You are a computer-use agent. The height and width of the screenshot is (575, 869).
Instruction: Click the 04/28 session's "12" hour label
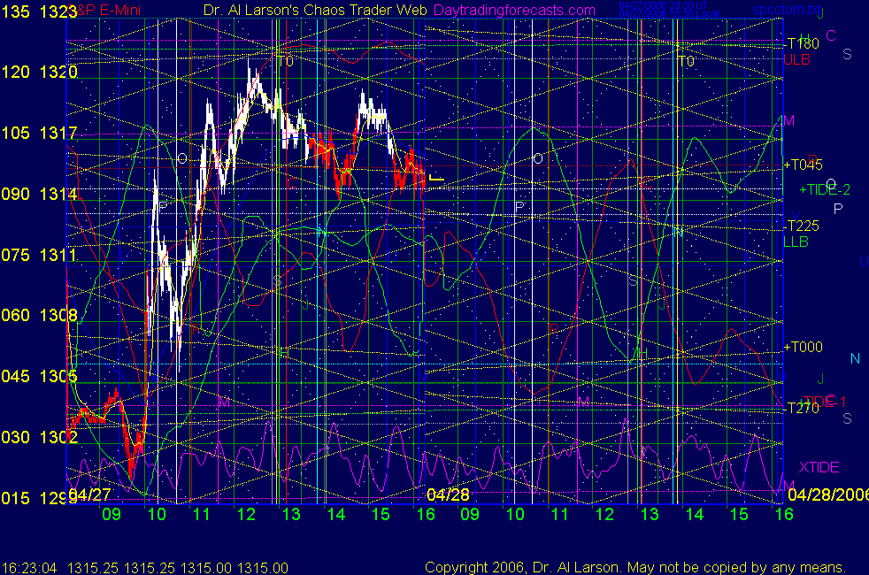(x=604, y=514)
